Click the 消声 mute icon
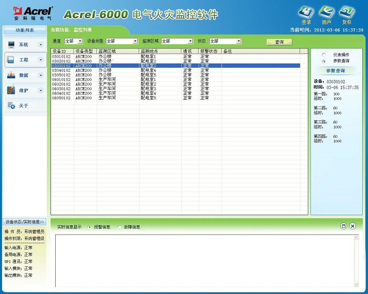 pos(326,12)
